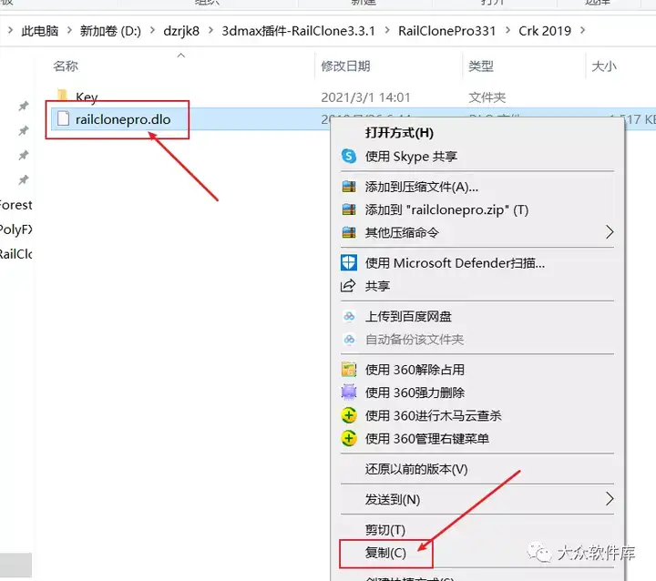Sort by 类型 column header
656x581 pixels.
481,66
